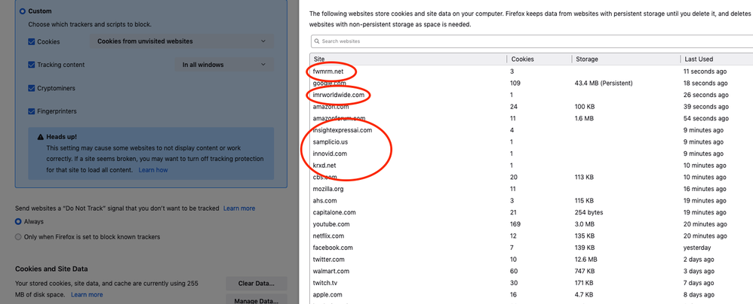Sort by the Last Used column header

717,59
